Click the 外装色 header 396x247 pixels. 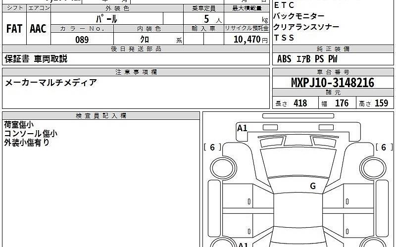coord(117,8)
